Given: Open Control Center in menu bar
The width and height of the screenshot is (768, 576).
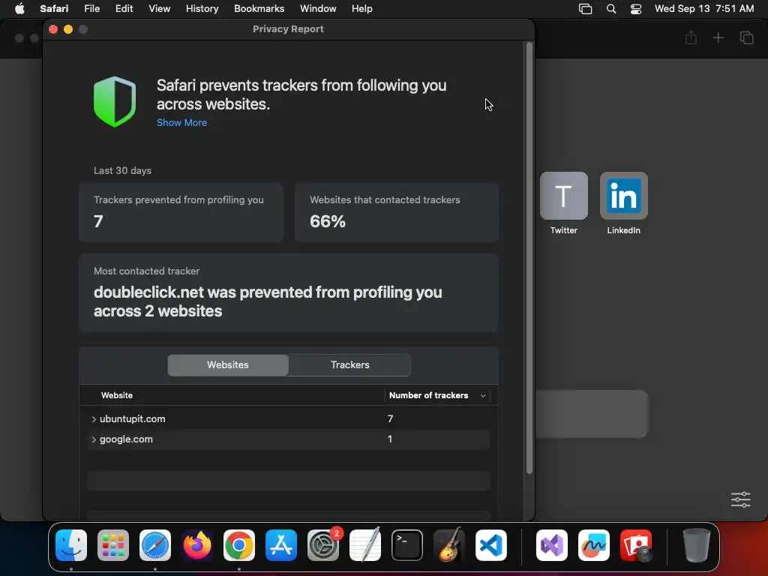Looking at the screenshot, I should pos(636,9).
